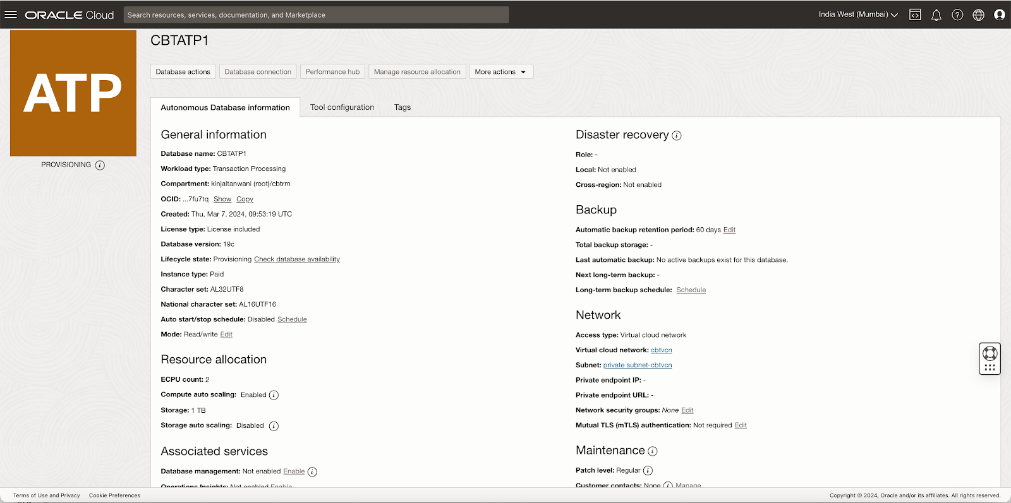Open the Cloud Shell developer tools icon

915,15
